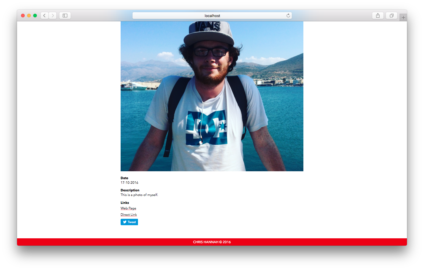The image size is (424, 270).
Task: Open the Share menu icon
Action: pyautogui.click(x=378, y=16)
